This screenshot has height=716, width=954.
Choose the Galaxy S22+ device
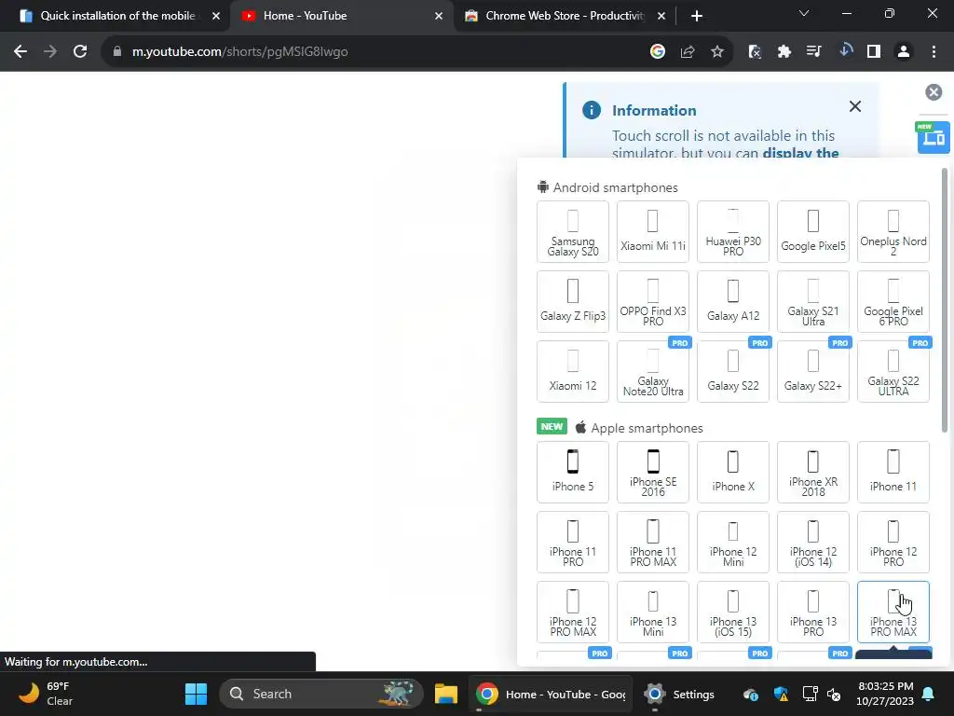[x=812, y=371]
